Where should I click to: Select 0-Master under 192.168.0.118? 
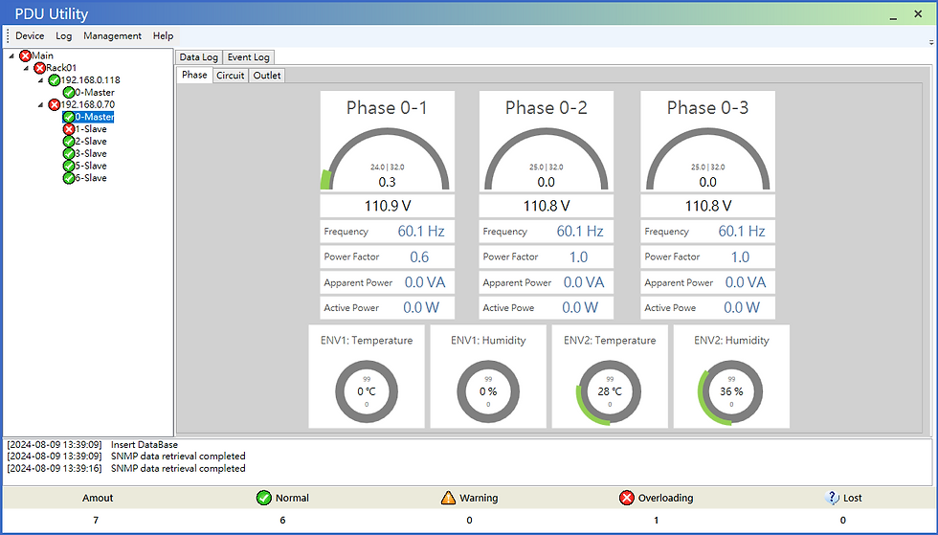(95, 92)
